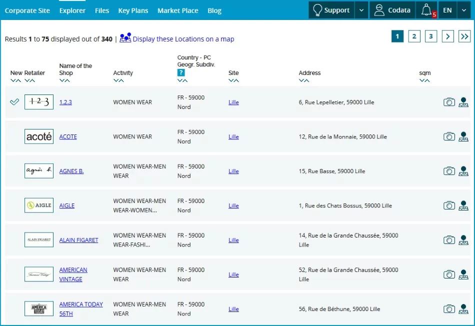Viewport: 475px width, 326px height.
Task: Click Display these Locations on a map
Action: 183,39
